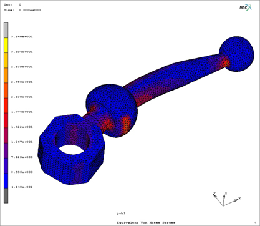Image resolution: width=260 pixels, height=226 pixels.
Task: Click the Time 0.000e+000 readout
Action: (x=22, y=10)
